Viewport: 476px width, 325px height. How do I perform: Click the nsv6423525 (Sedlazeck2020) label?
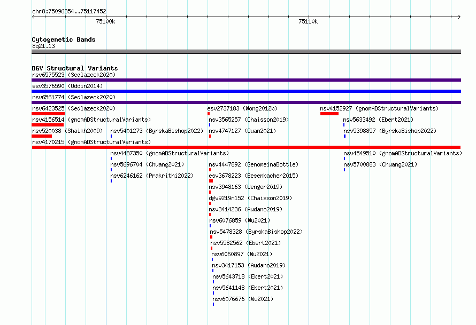click(74, 108)
